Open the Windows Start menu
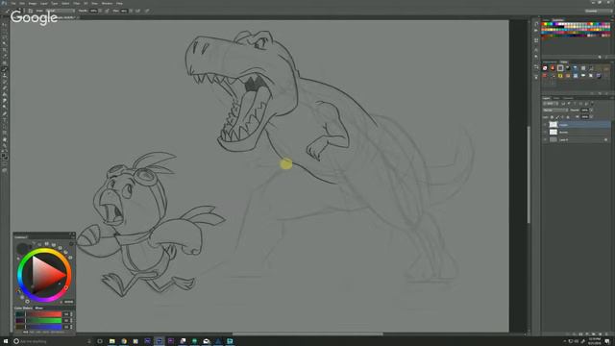Screen dimensions: 615x346 point(6,341)
